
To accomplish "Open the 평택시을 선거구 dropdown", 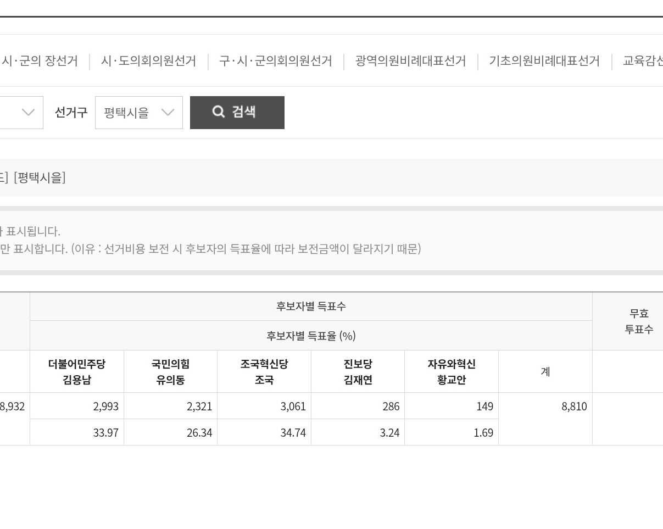I will pyautogui.click(x=138, y=113).
